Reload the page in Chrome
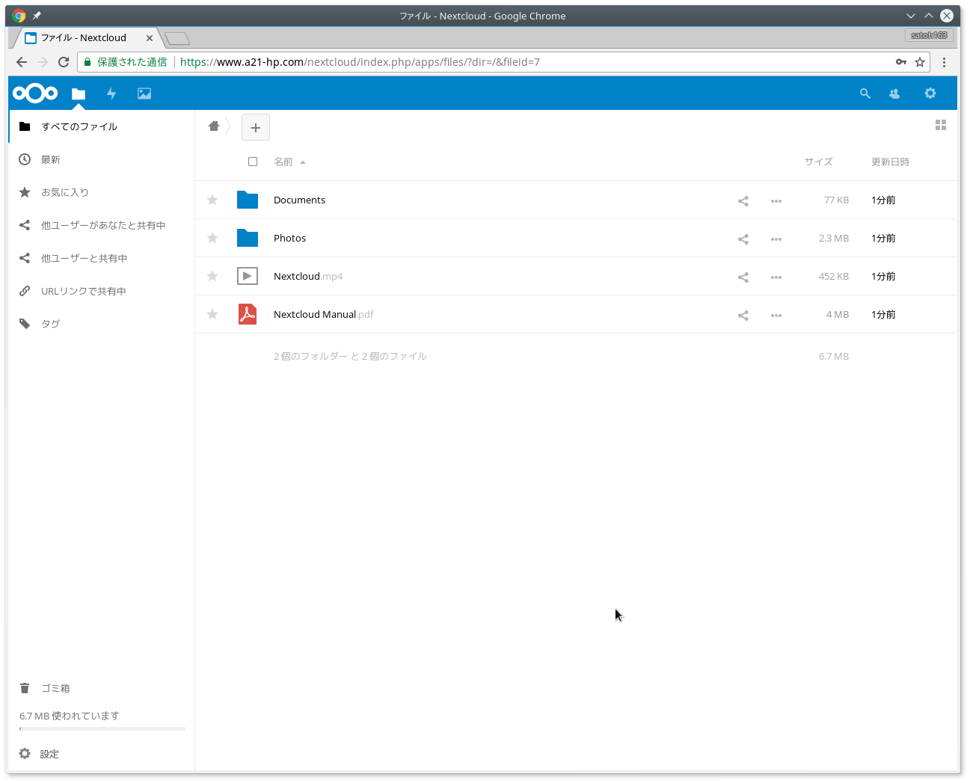Image resolution: width=970 pixels, height=783 pixels. (x=64, y=62)
